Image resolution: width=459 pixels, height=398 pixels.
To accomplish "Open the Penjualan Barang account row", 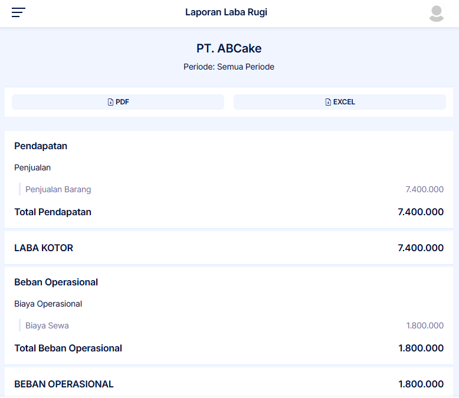I will tap(58, 189).
